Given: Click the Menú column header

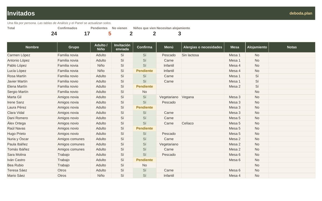Looking at the screenshot, I should [x=169, y=47].
